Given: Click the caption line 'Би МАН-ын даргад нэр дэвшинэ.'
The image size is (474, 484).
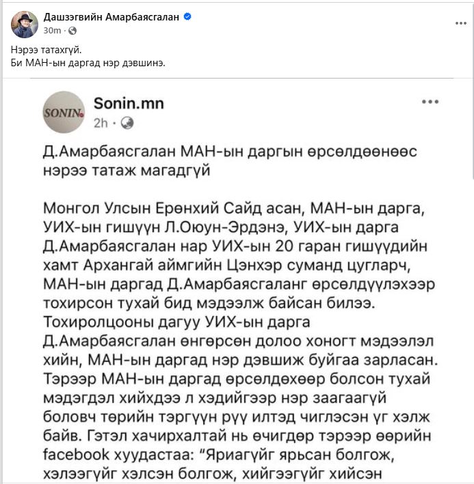Looking at the screenshot, I should point(88,63).
